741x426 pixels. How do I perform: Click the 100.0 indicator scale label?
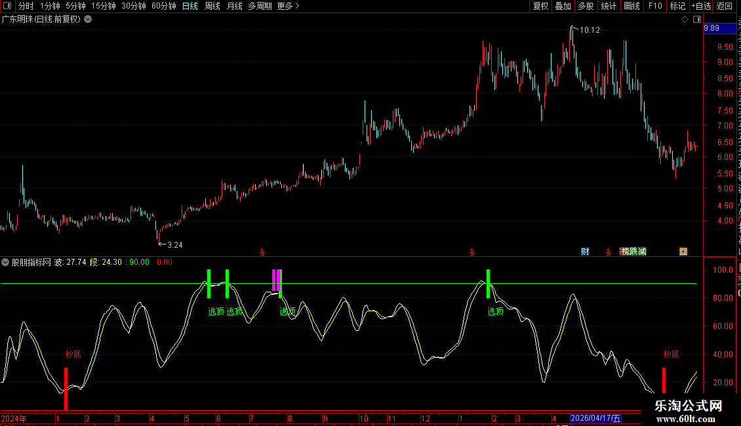723,270
